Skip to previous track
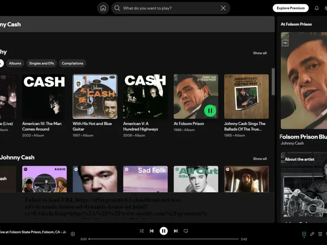This screenshot has height=245, width=327. pos(152,231)
